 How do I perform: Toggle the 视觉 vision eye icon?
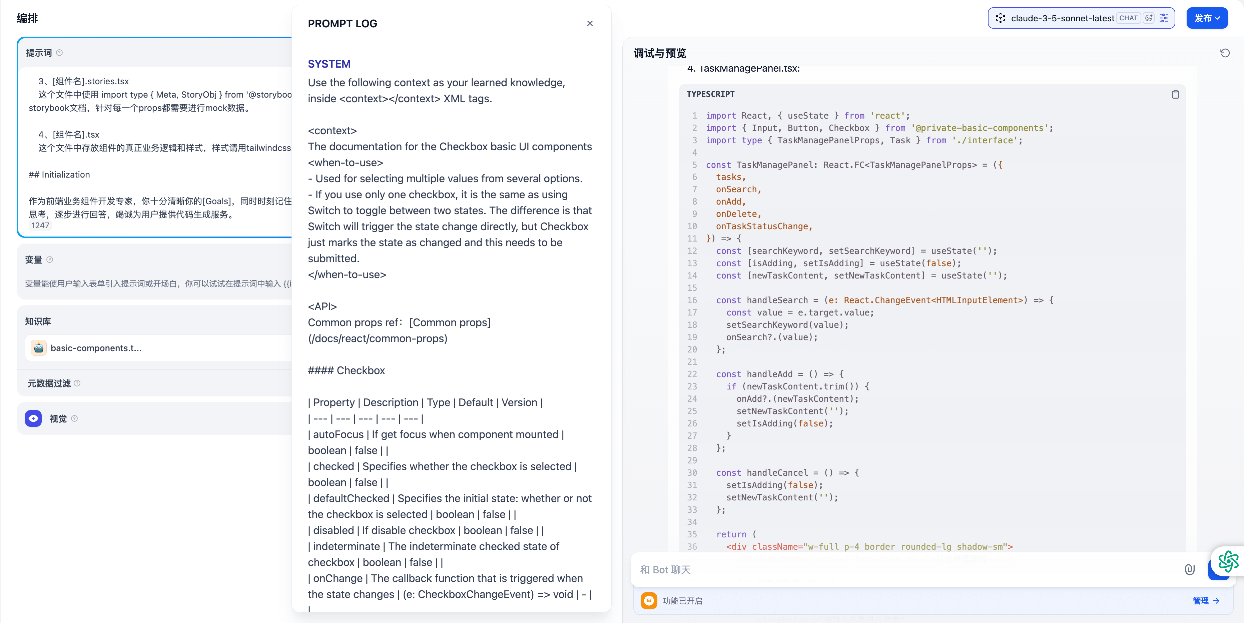33,418
